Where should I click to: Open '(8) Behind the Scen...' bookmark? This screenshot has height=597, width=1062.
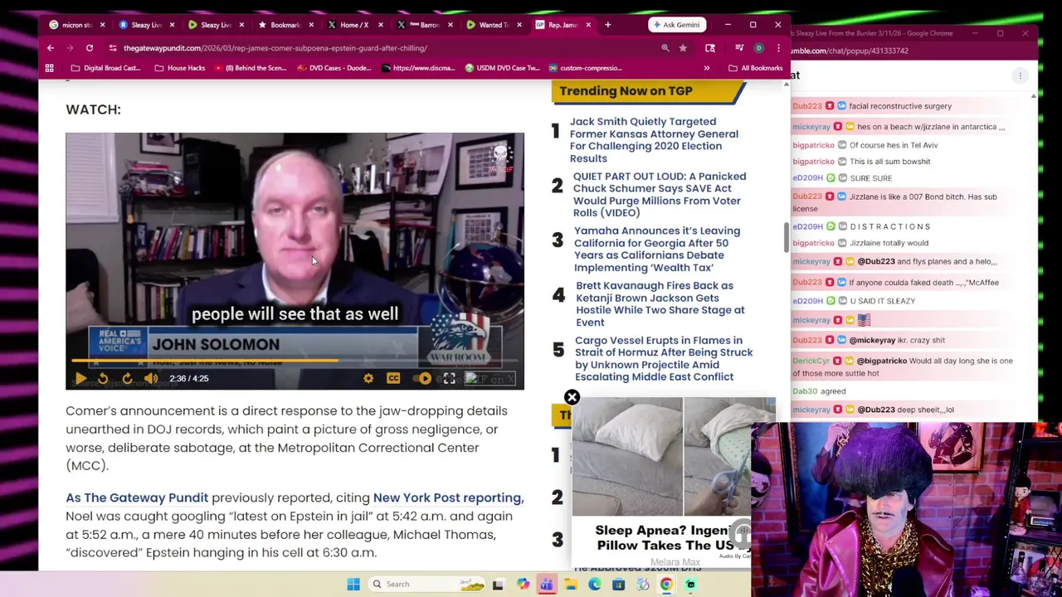(250, 68)
